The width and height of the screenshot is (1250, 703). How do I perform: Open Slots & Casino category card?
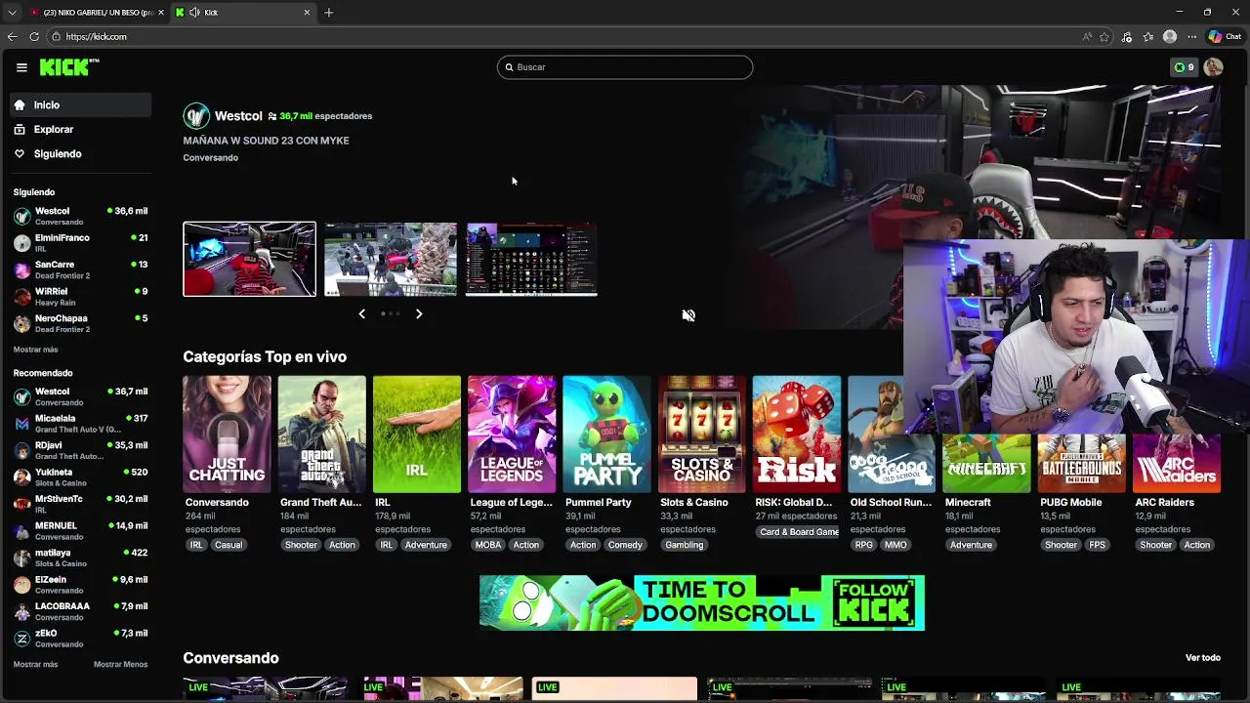702,434
